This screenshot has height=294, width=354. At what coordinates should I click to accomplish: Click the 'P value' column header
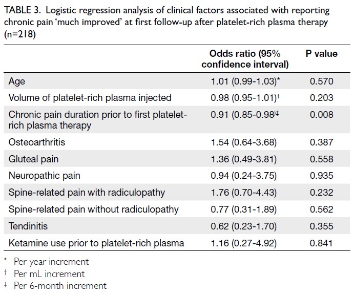click(x=322, y=54)
